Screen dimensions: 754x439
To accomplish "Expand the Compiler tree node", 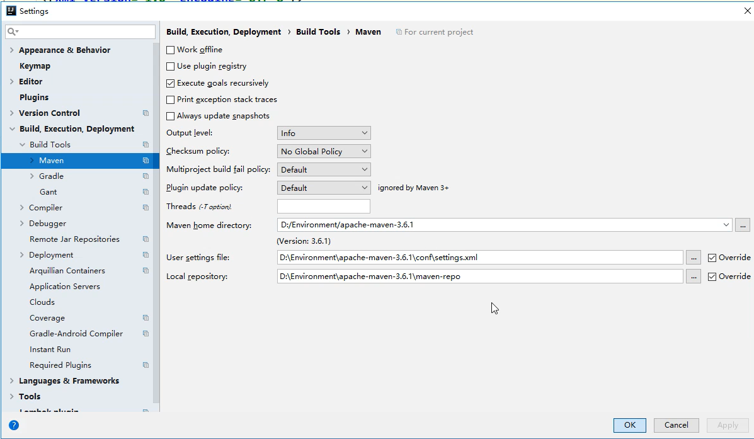I will 21,208.
